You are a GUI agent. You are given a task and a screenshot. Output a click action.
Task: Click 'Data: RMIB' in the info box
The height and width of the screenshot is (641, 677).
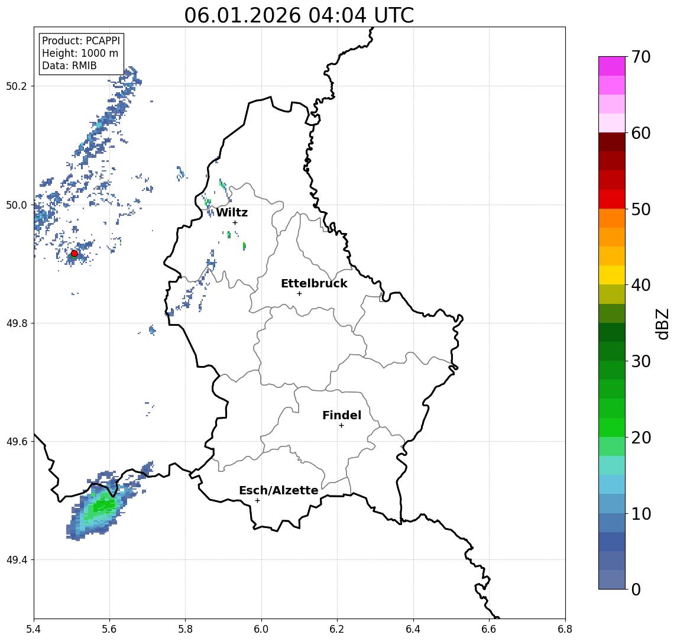69,66
